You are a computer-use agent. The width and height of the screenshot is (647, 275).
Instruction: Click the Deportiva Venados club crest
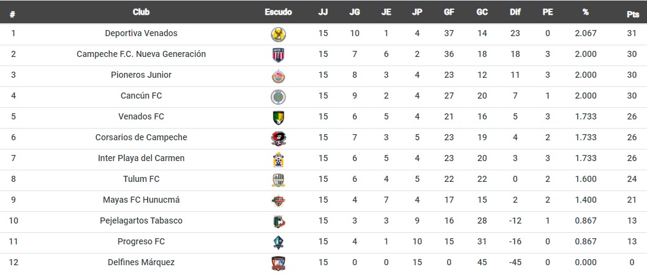[x=279, y=35]
